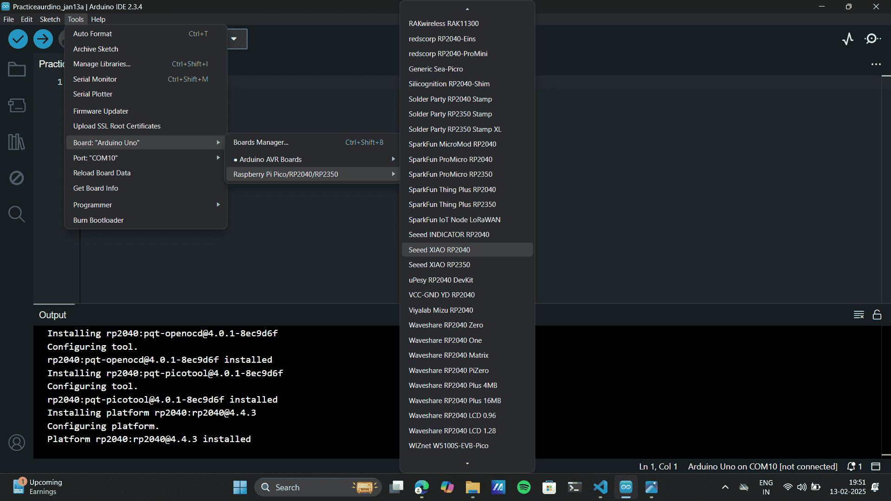
Task: Click Arduino Uno on COM10 status text
Action: [x=762, y=467]
